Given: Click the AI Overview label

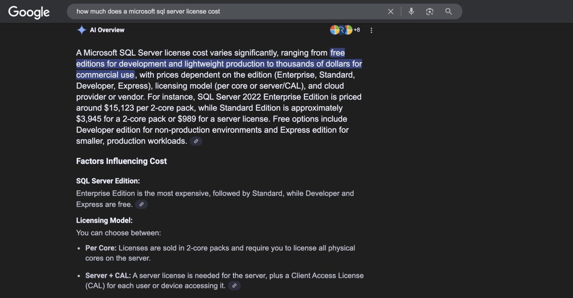Looking at the screenshot, I should tap(107, 30).
